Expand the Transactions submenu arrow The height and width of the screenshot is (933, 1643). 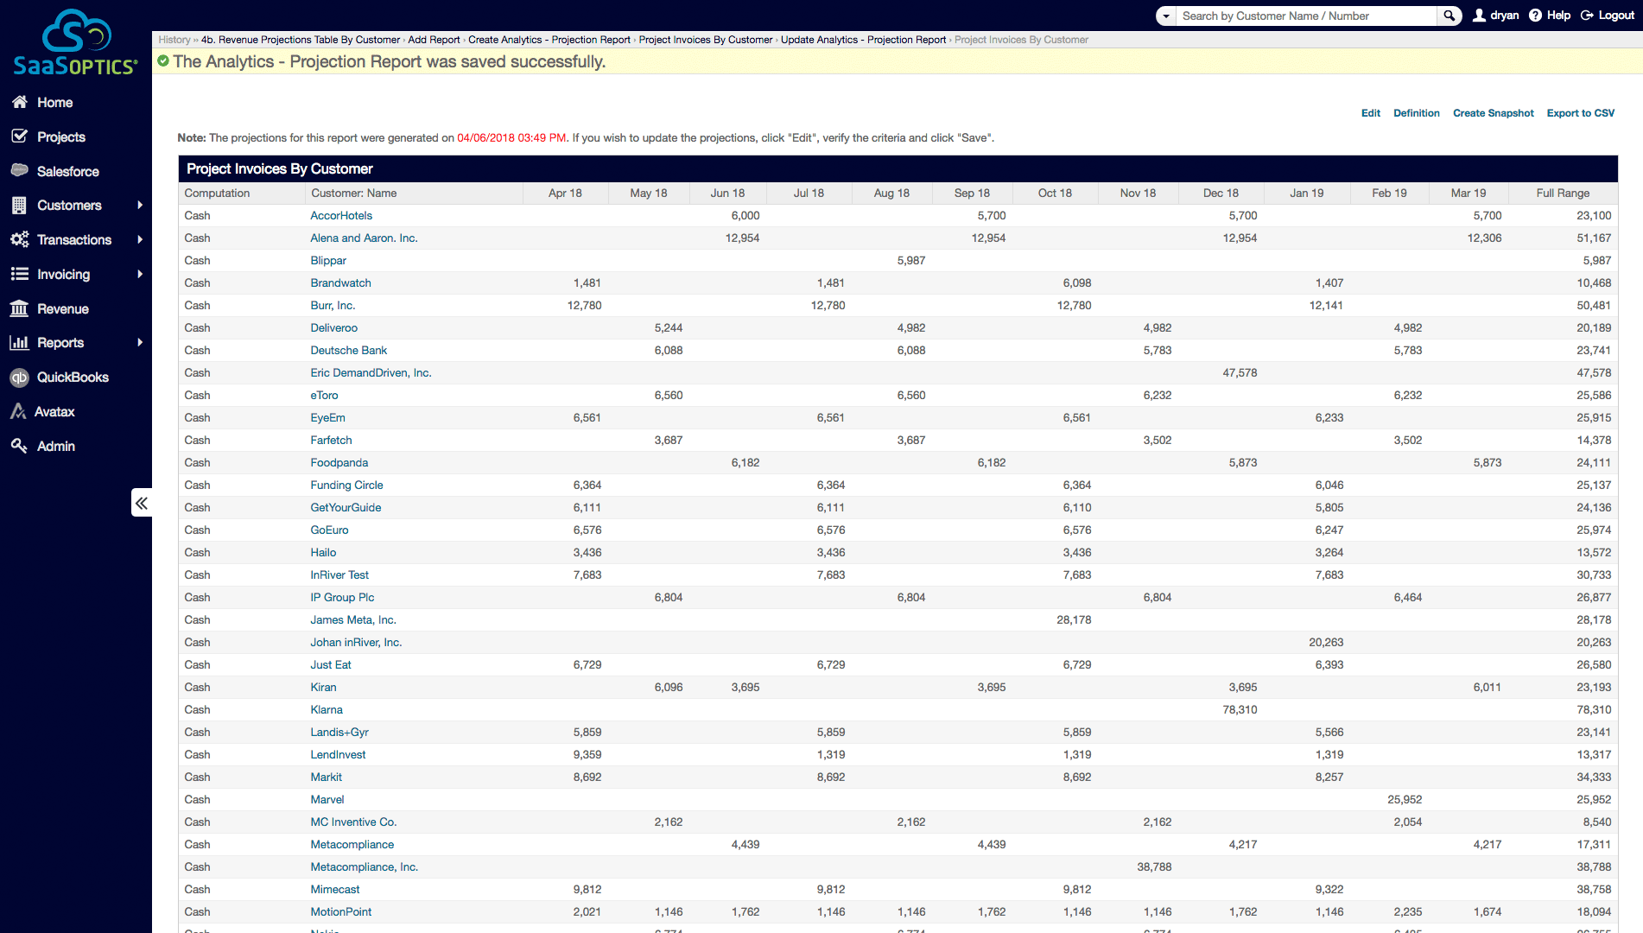point(139,239)
